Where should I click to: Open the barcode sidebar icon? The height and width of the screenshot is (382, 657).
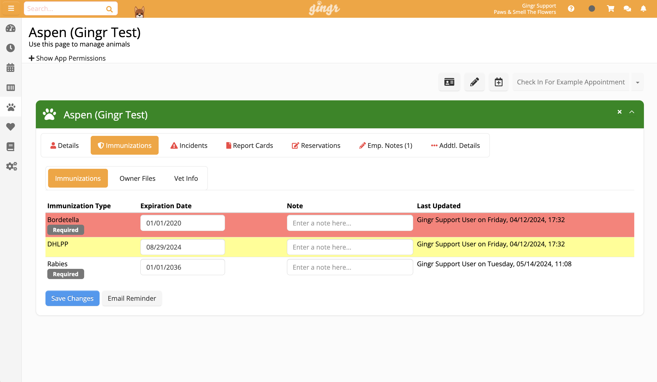(11, 88)
